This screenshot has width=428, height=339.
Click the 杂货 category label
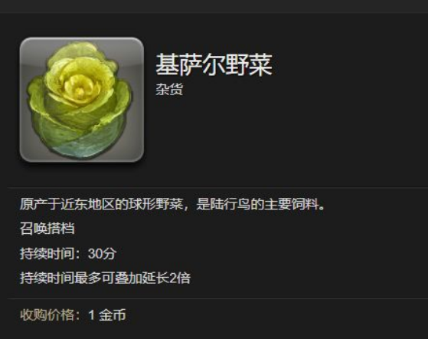pyautogui.click(x=169, y=90)
